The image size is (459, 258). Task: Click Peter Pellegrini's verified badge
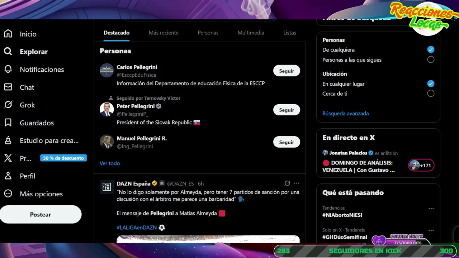(158, 106)
